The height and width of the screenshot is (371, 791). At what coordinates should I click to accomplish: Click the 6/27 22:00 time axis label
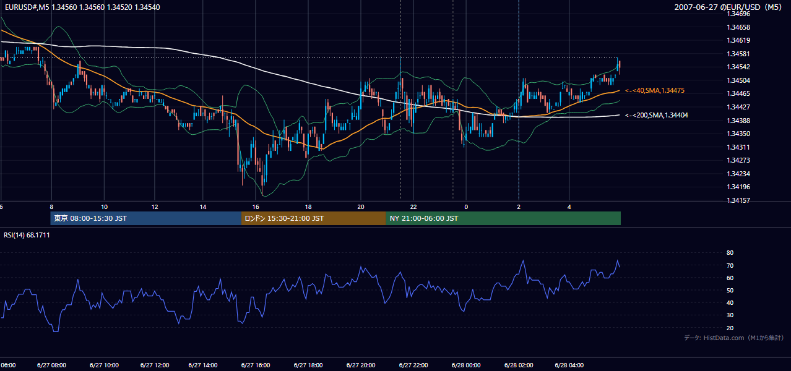coord(413,365)
